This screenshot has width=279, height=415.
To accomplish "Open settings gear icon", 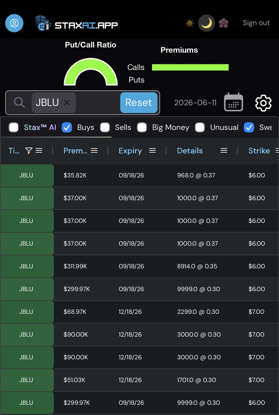I will tap(263, 103).
